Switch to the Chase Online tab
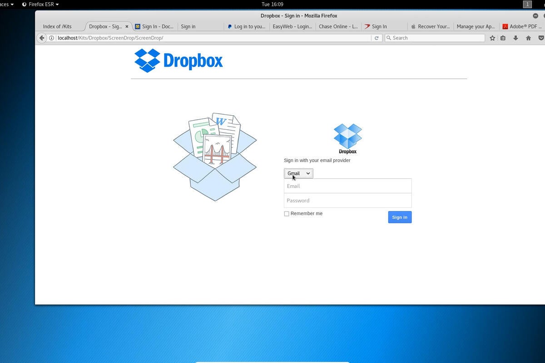Image resolution: width=545 pixels, height=363 pixels. 338,27
